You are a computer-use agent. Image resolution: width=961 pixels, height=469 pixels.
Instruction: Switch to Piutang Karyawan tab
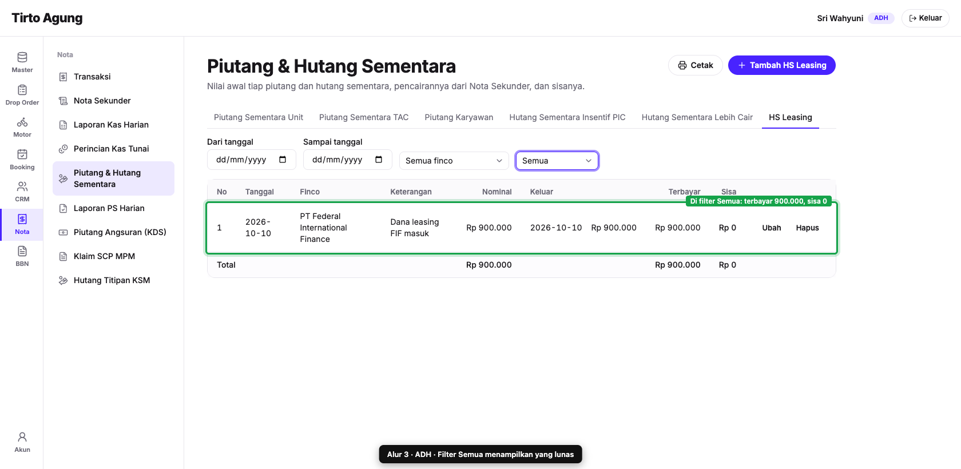459,117
